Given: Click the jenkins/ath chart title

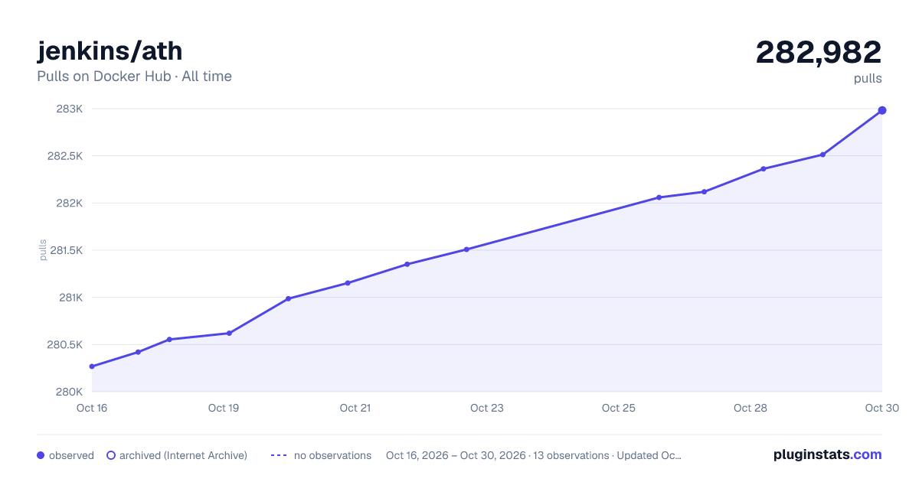Looking at the screenshot, I should pos(110,50).
